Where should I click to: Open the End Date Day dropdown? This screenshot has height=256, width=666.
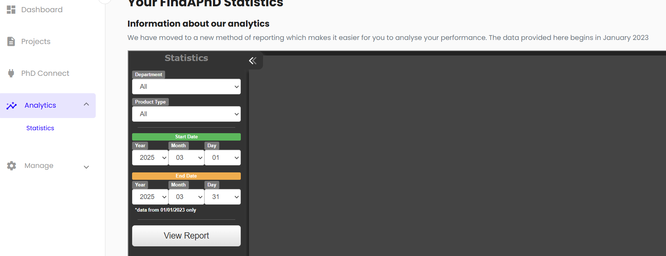pyautogui.click(x=222, y=196)
